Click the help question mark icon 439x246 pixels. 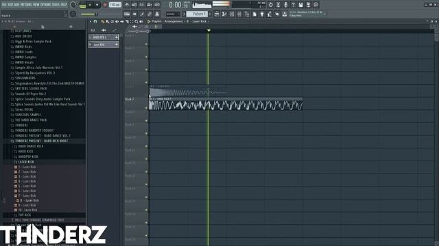[293, 5]
